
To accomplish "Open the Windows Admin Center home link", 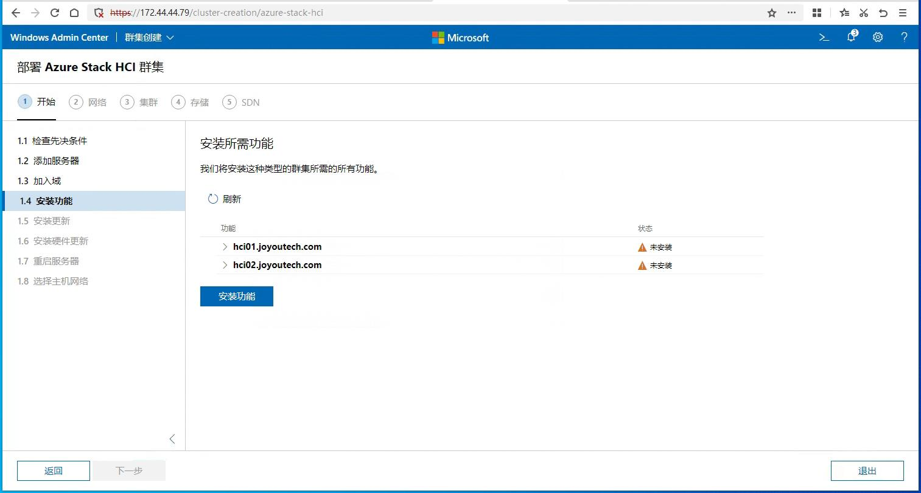I will coord(59,38).
